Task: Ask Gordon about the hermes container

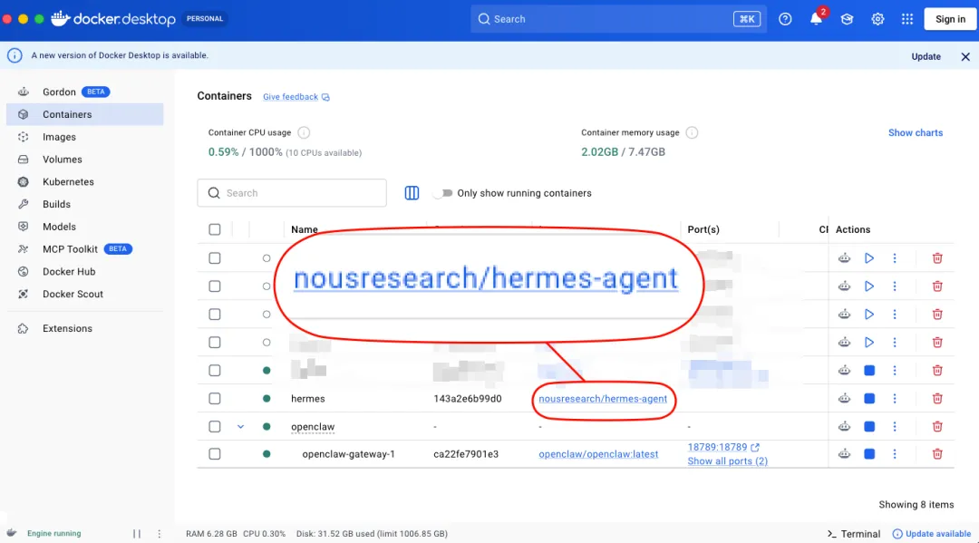Action: click(x=844, y=398)
